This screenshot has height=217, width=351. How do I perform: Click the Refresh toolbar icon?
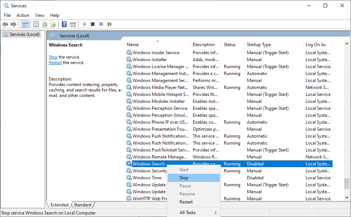pos(45,25)
